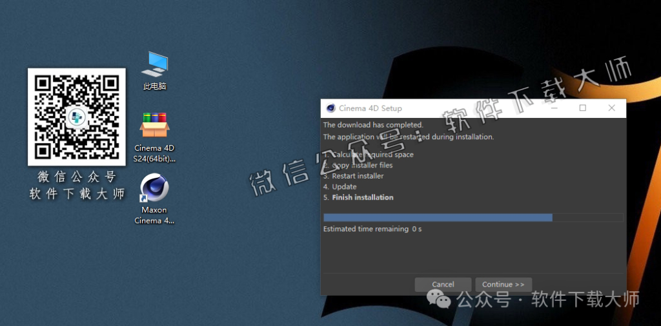Viewport: 661px width, 326px height.
Task: Maximize the Cinema 4D Setup window
Action: 582,108
